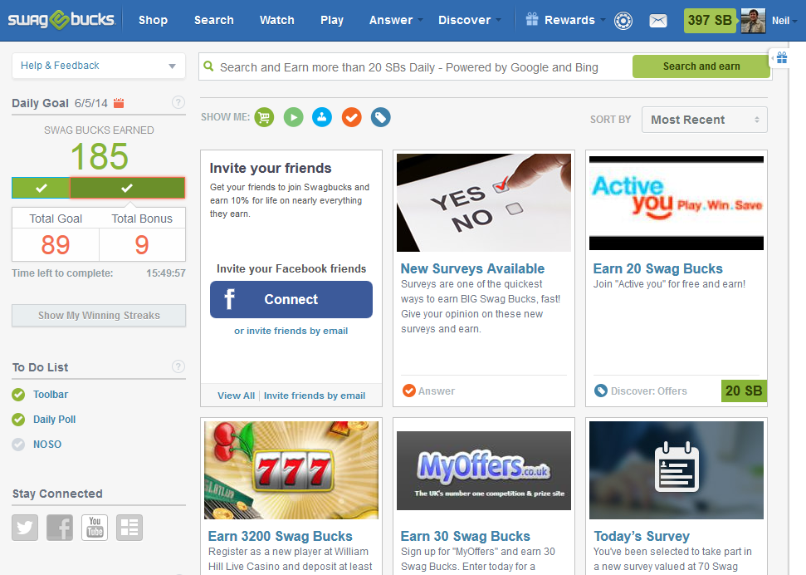806x575 pixels.
Task: Open the Watch menu item
Action: 277,20
